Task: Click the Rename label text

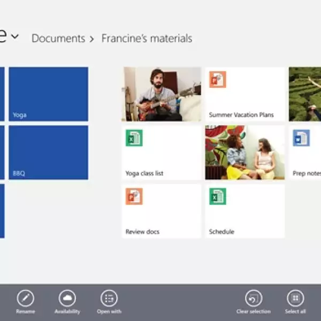Action: 26,311
